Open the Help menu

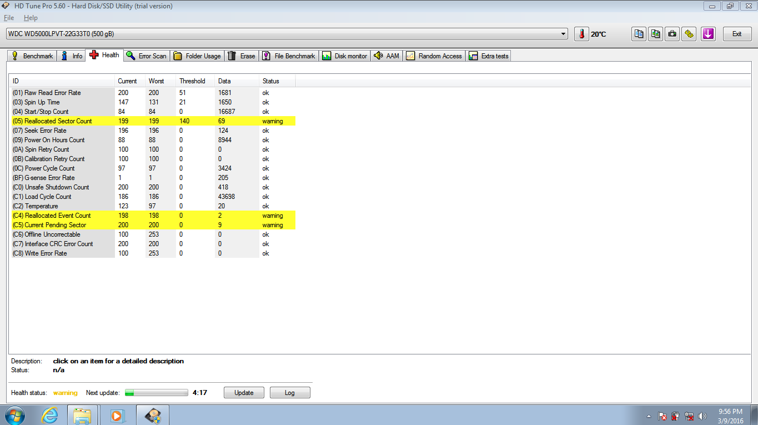pyautogui.click(x=31, y=18)
